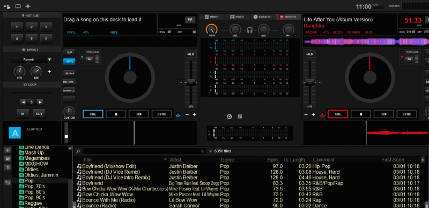Viewport: 429px width, 208px height.
Task: Click the left deck CUE button
Action: (93, 114)
